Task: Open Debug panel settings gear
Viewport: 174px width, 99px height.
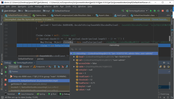Action: 164,63
